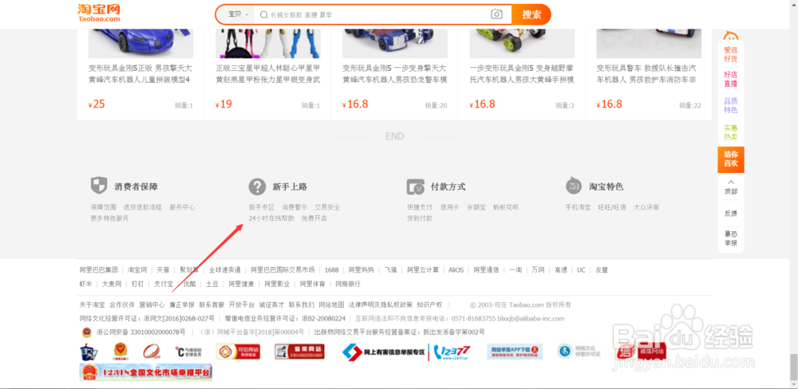Select 好店直播 in the right sidebar
The width and height of the screenshot is (798, 389).
pos(731,80)
